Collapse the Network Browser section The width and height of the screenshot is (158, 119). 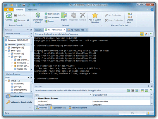pos(31,33)
